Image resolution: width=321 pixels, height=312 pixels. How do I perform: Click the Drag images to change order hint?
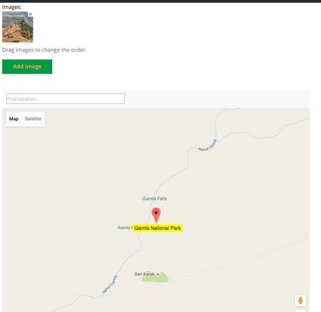[x=44, y=50]
